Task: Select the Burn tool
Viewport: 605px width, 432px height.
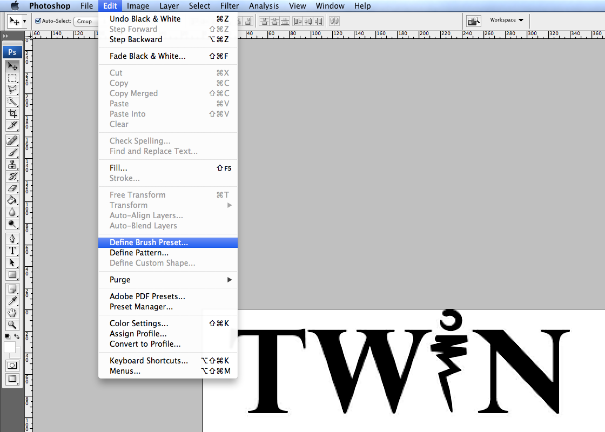Action: [x=12, y=225]
